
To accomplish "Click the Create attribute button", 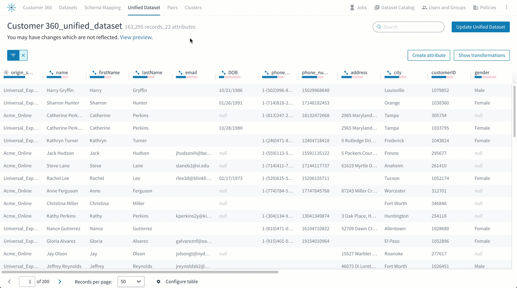I will click(429, 55).
